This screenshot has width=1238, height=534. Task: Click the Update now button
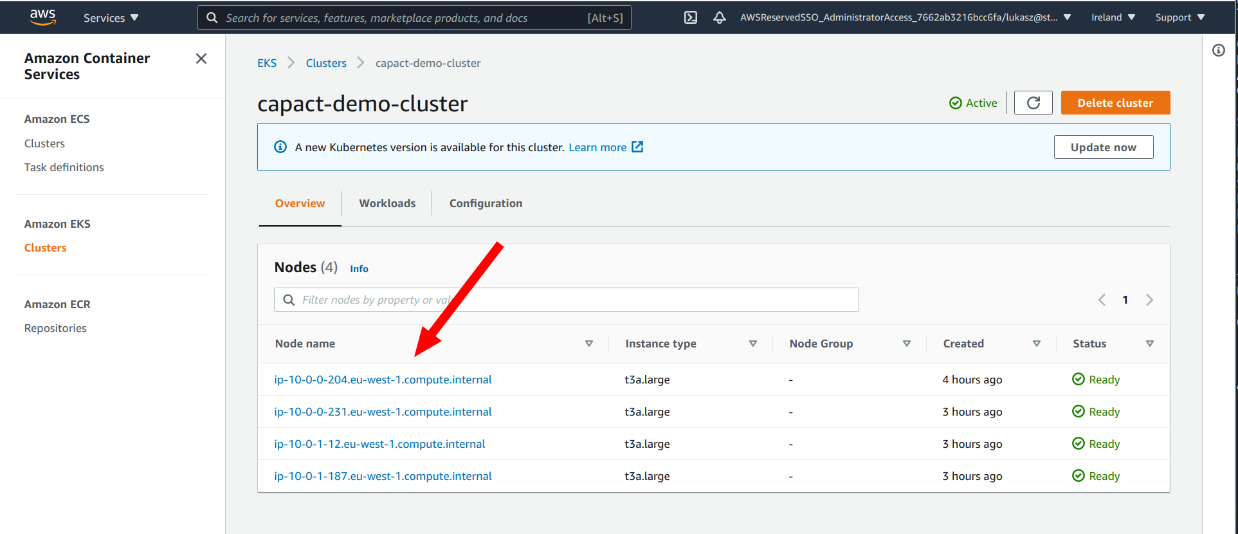coord(1104,147)
